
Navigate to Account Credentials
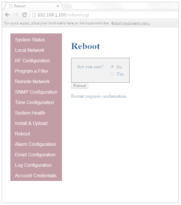36,176
